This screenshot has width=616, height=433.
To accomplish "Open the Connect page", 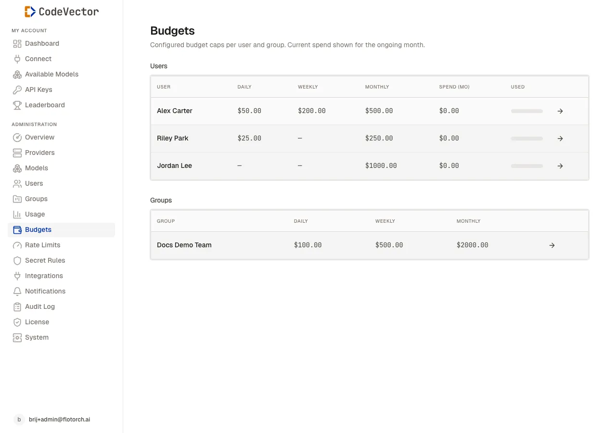I will pyautogui.click(x=62, y=59).
